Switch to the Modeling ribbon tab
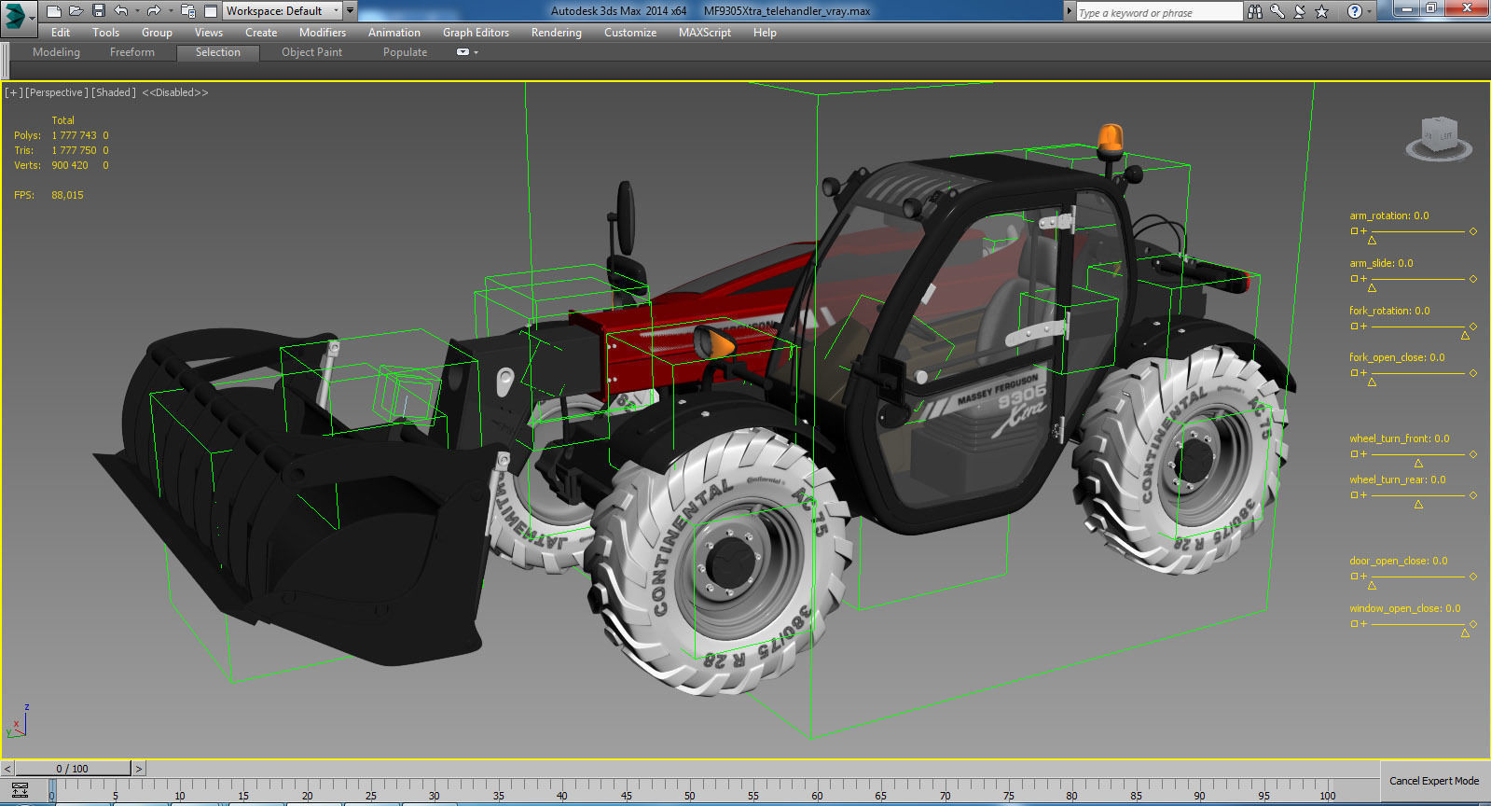Screen dimensions: 1491x806 click(x=56, y=52)
